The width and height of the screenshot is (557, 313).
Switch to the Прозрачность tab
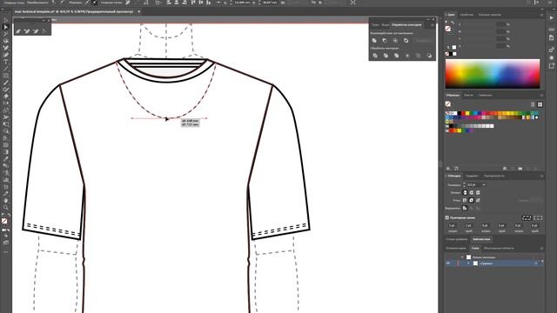click(x=494, y=176)
